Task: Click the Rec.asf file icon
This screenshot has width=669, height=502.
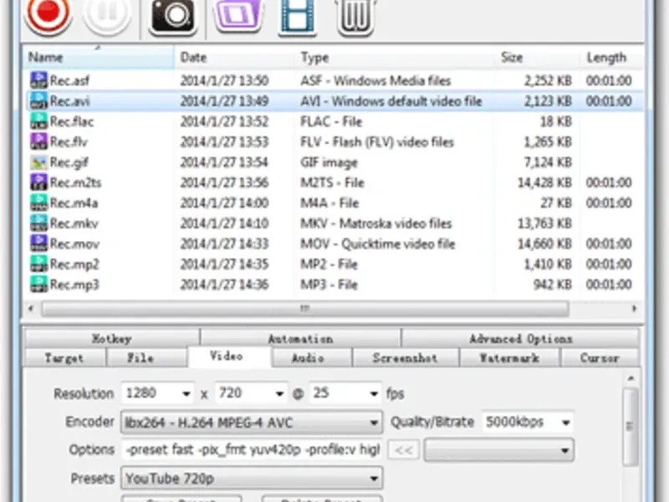Action: tap(38, 80)
